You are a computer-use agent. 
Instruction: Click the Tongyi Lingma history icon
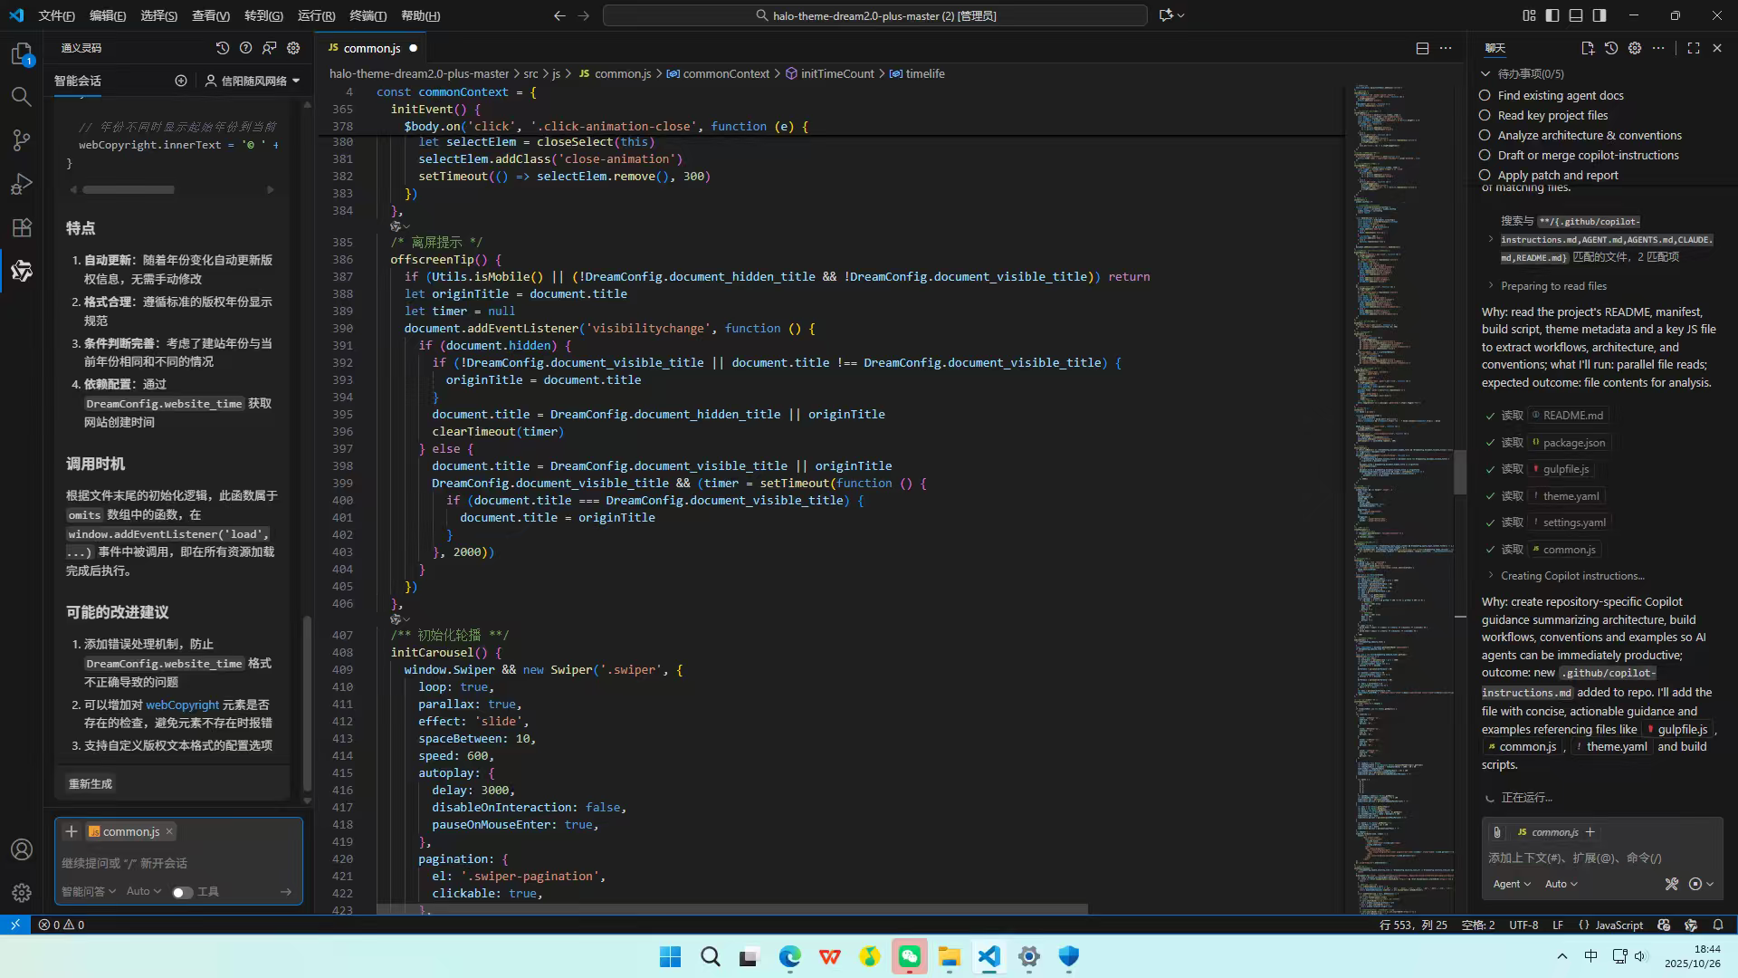pyautogui.click(x=222, y=48)
